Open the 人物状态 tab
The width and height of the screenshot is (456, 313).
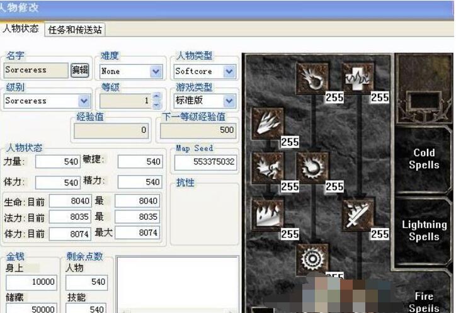pyautogui.click(x=21, y=28)
